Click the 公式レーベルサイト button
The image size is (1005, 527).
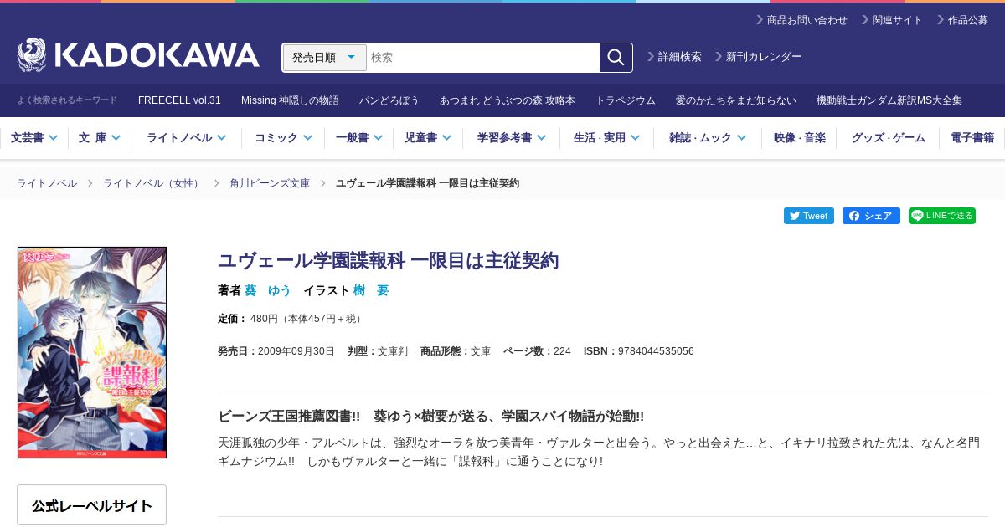(92, 505)
